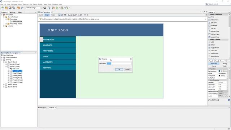The image size is (231, 130).
Task: Select the Toggle Button component in the Palette
Action: (x=214, y=48)
